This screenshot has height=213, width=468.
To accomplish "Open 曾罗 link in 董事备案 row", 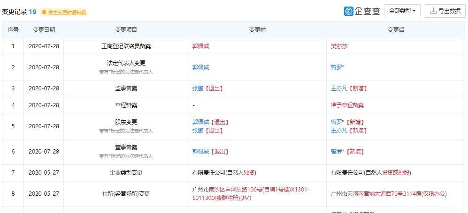I will pos(337,151).
